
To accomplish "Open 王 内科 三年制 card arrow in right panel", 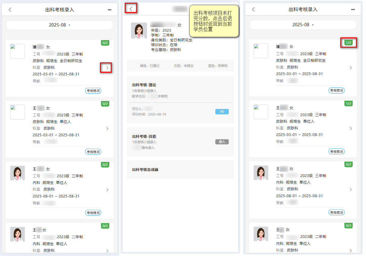I will [x=351, y=189].
